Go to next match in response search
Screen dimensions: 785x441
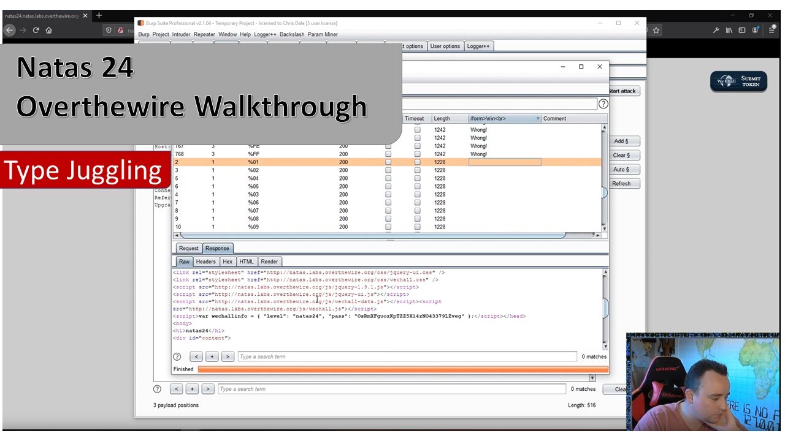(228, 356)
